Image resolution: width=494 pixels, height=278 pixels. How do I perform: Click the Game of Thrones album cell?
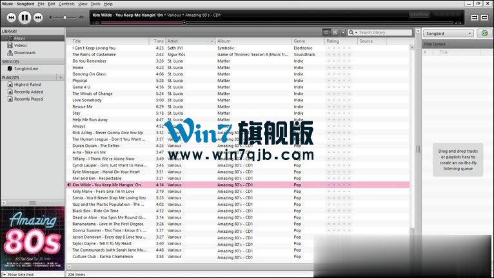[253, 55]
